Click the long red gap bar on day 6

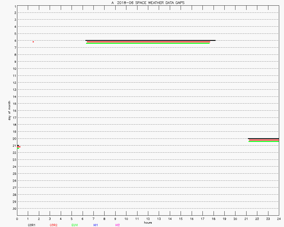tap(148, 42)
